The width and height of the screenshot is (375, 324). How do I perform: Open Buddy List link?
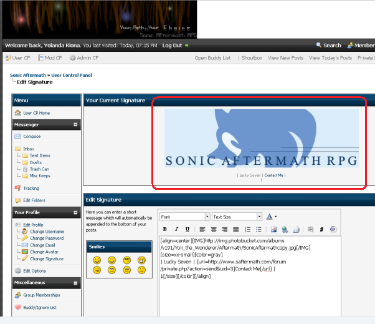212,58
